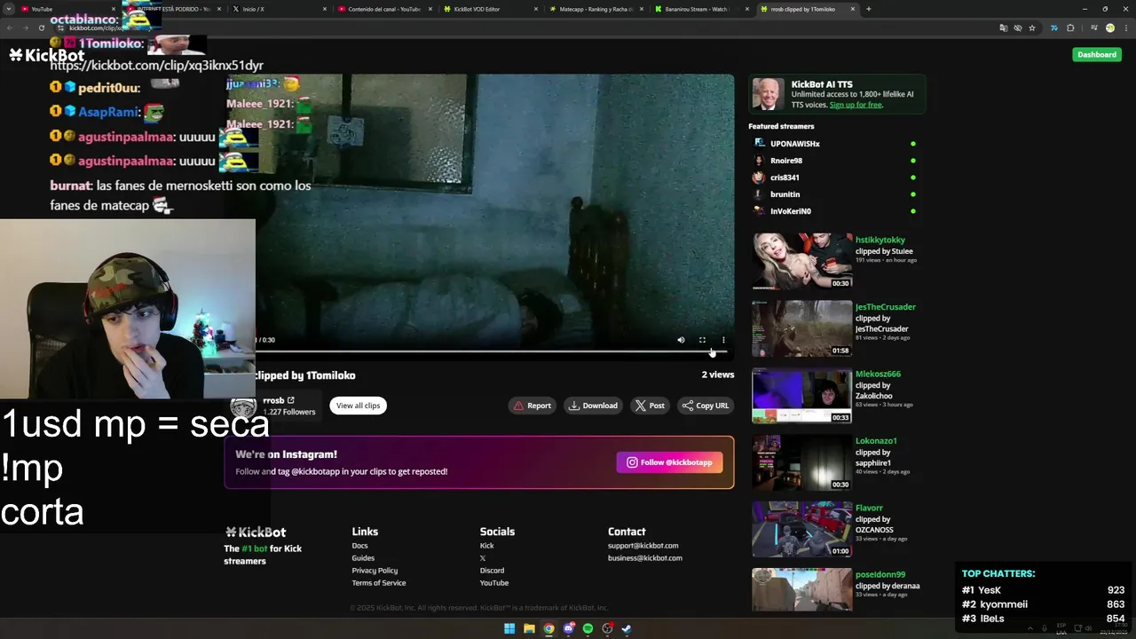
Task: Follow @kickbotapp on Instagram
Action: (670, 462)
